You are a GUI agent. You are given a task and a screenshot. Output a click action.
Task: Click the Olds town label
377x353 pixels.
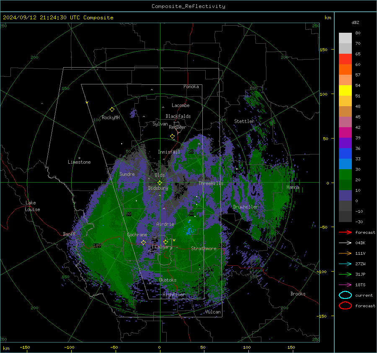click(x=160, y=175)
